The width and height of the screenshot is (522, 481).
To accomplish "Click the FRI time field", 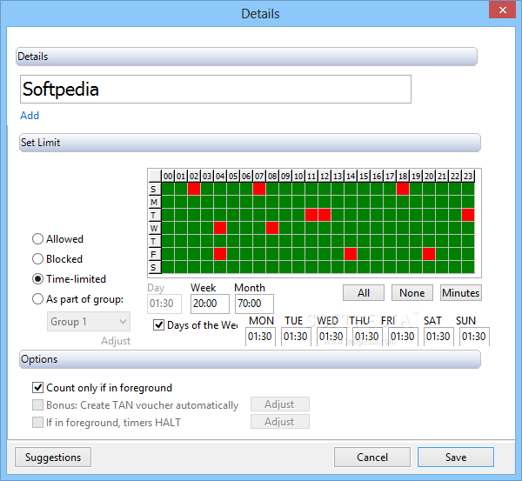I will coord(403,337).
